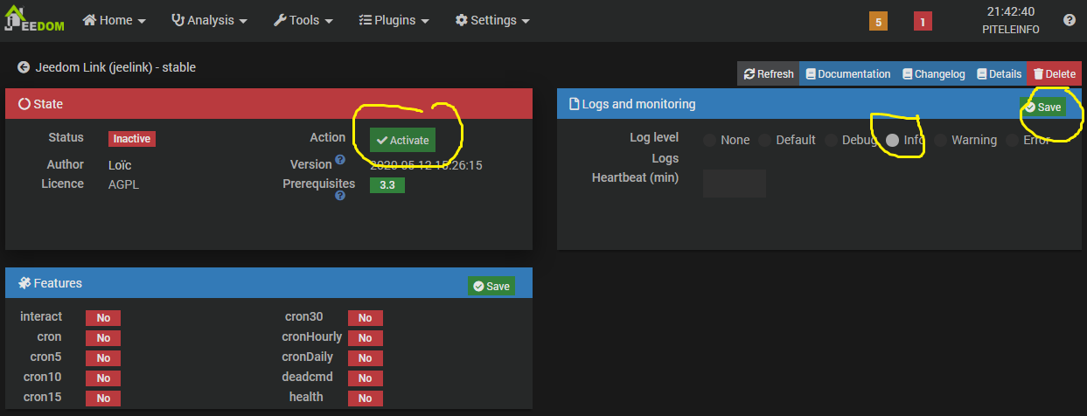The image size is (1087, 416).
Task: Select the Info log level radio button
Action: [x=892, y=140]
